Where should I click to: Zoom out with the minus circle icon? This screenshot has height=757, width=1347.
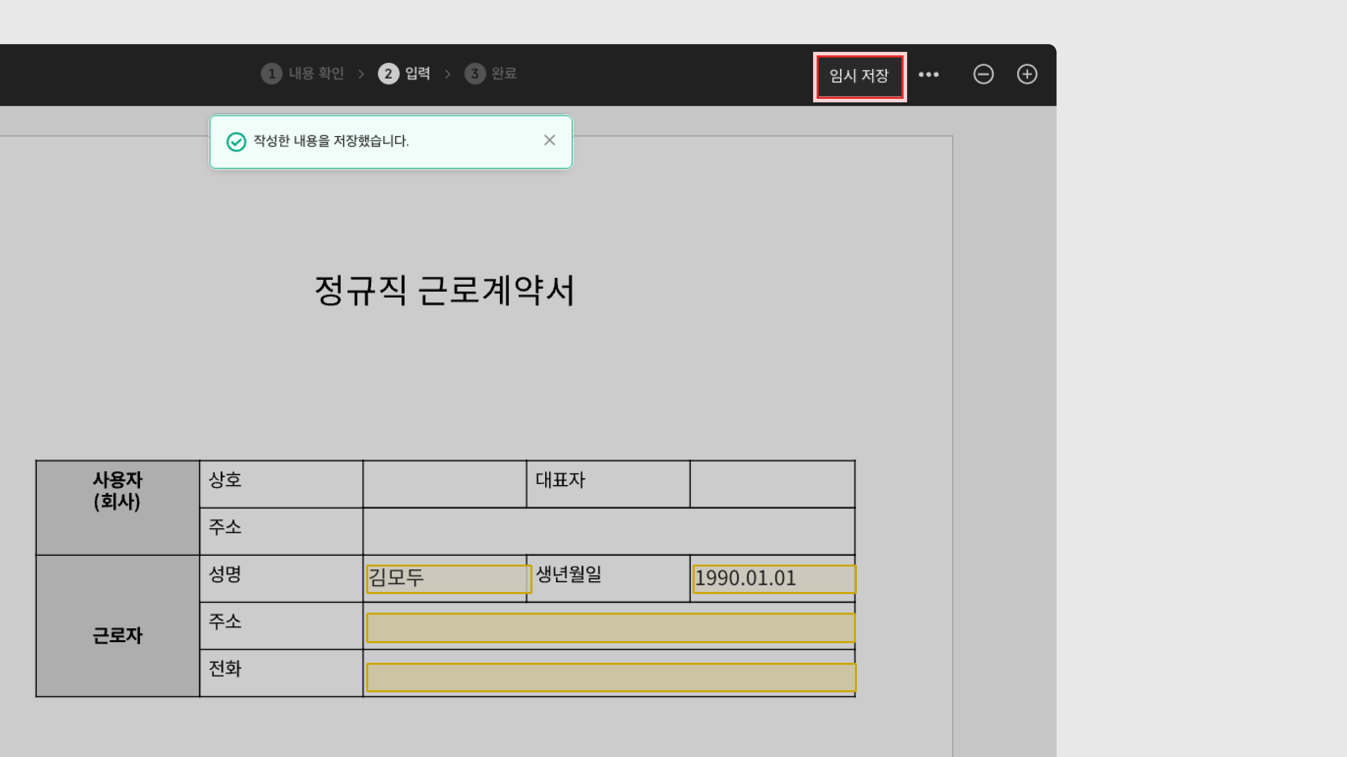[x=983, y=74]
